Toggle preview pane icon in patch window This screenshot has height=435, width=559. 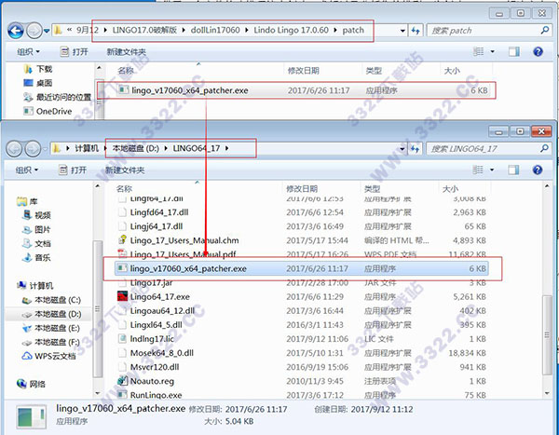(514, 52)
